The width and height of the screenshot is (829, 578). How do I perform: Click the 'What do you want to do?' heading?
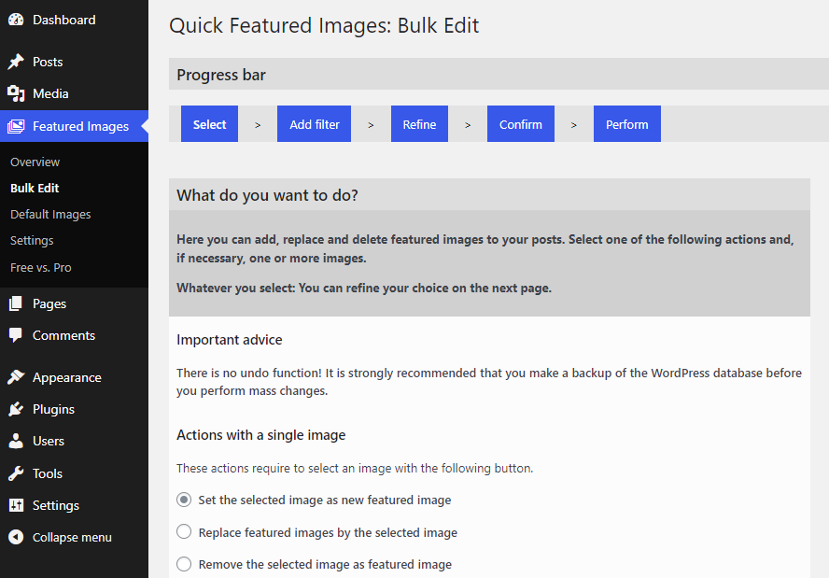[x=267, y=196]
